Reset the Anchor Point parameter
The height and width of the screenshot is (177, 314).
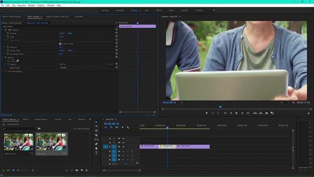click(x=117, y=50)
